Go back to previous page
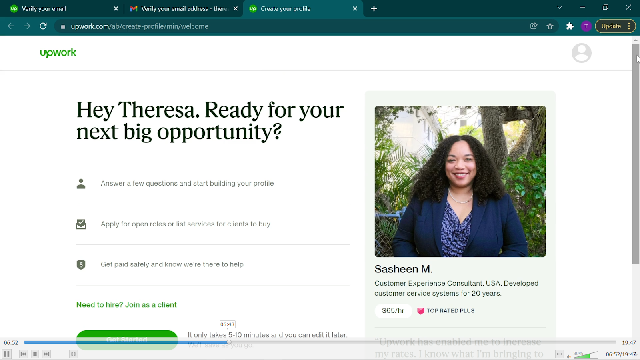640x360 pixels. [x=11, y=26]
